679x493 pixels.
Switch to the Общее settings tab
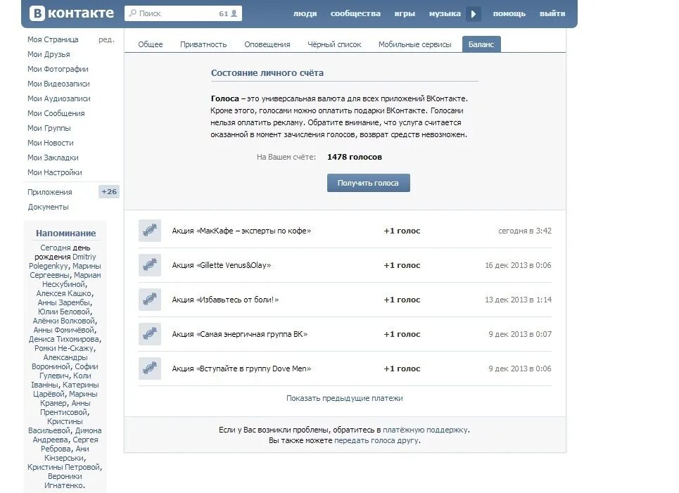tap(151, 44)
